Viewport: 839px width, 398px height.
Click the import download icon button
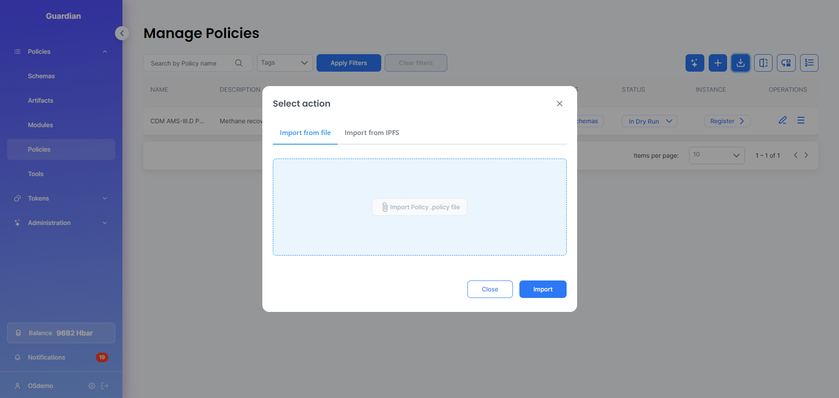click(740, 63)
